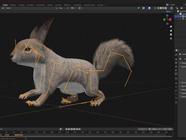
Task: Toggle viewport gizmos display
Action: tap(143, 8)
